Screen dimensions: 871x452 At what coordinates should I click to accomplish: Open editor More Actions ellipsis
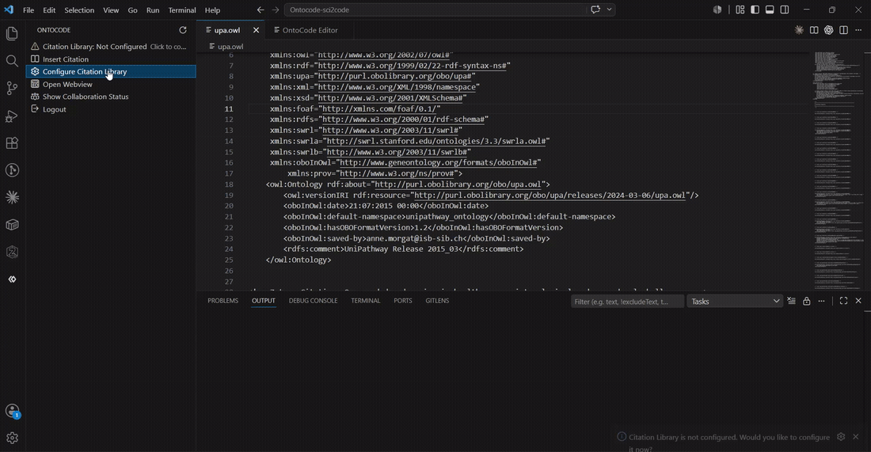858,30
